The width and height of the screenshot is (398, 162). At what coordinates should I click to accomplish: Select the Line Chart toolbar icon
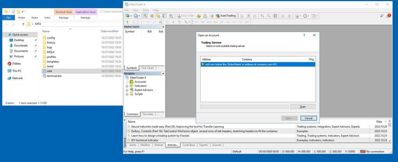coord(255,16)
